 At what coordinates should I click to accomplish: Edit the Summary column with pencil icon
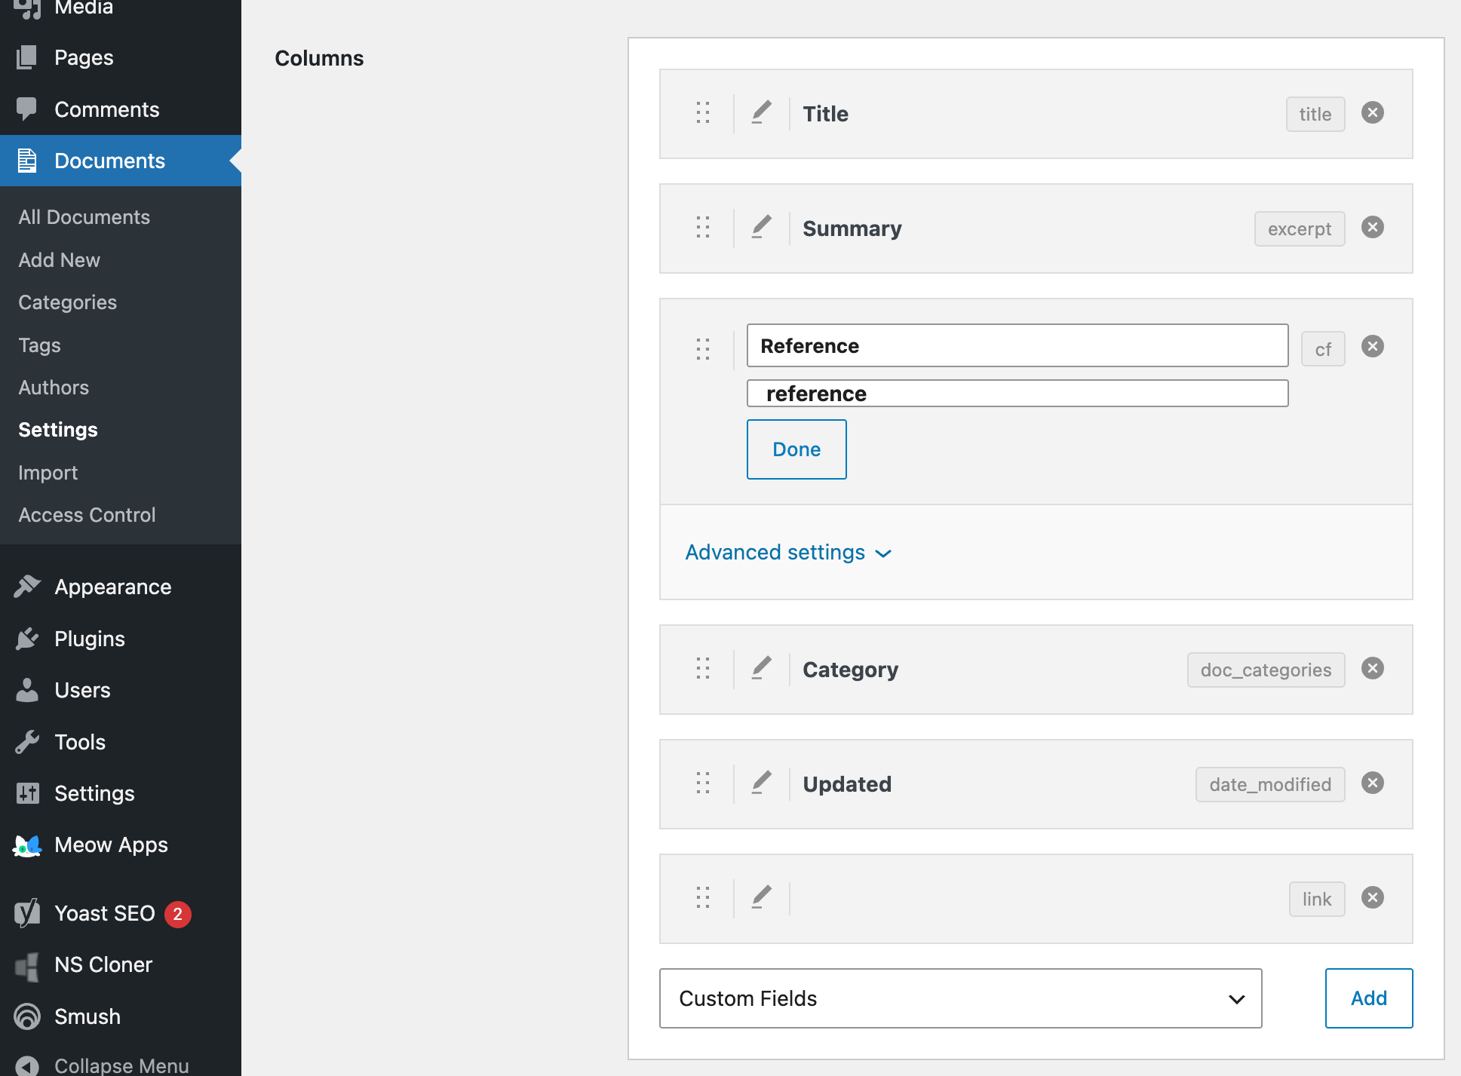(x=762, y=228)
